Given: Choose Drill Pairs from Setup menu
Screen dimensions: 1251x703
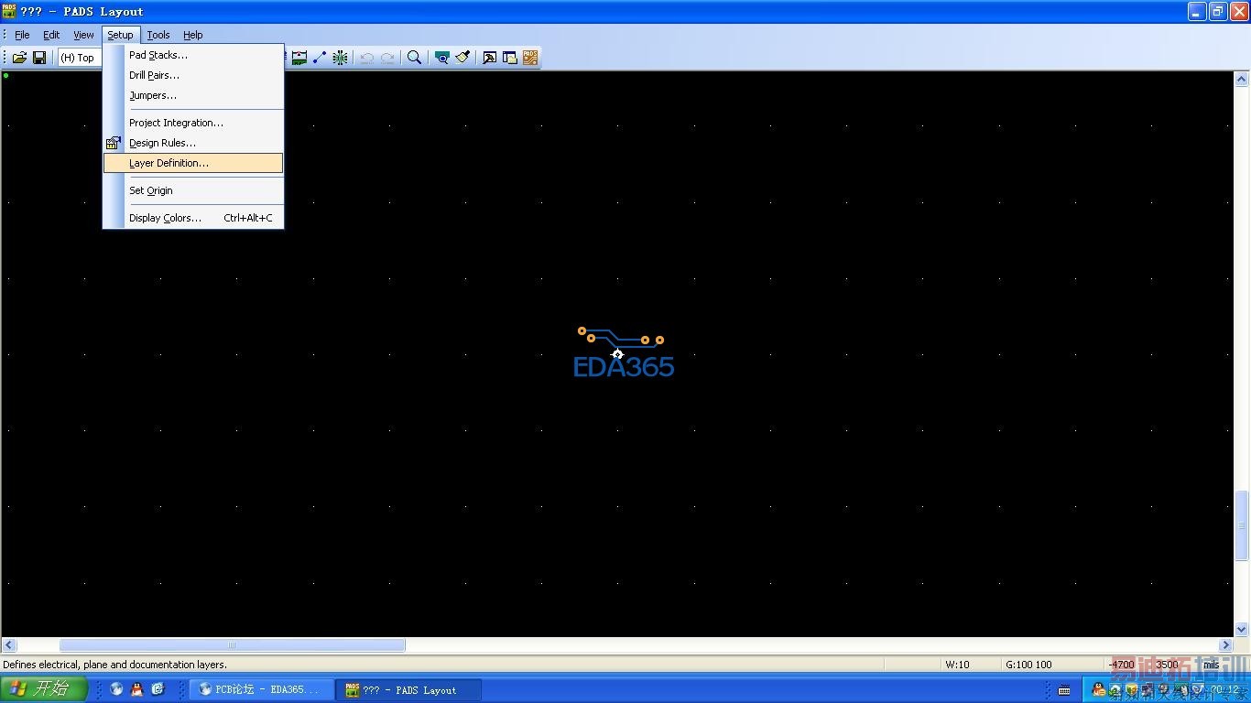Looking at the screenshot, I should (193, 75).
